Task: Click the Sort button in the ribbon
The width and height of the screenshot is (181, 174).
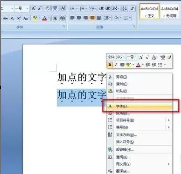Action: tap(125, 8)
